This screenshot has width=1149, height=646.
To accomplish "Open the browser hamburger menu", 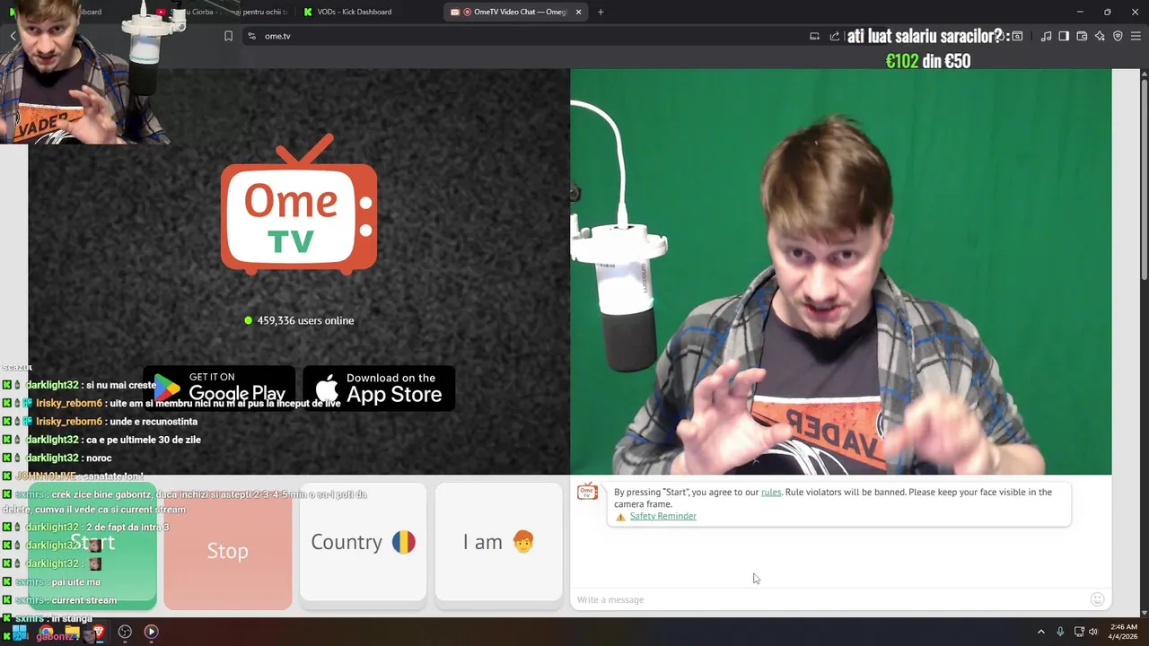I will (1136, 36).
